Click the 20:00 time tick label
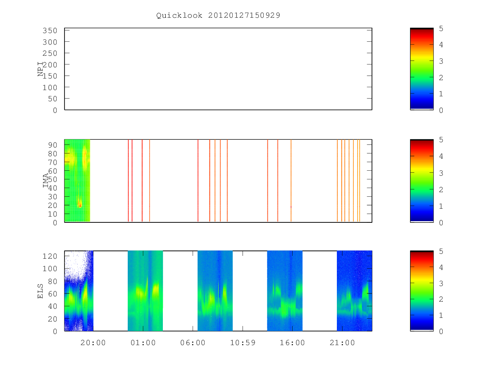Screen dimensions: 496x372 coord(93,343)
